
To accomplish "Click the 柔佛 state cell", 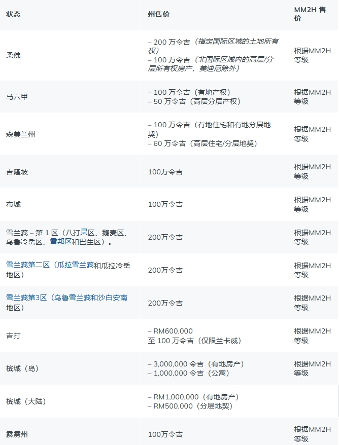I will 13,55.
